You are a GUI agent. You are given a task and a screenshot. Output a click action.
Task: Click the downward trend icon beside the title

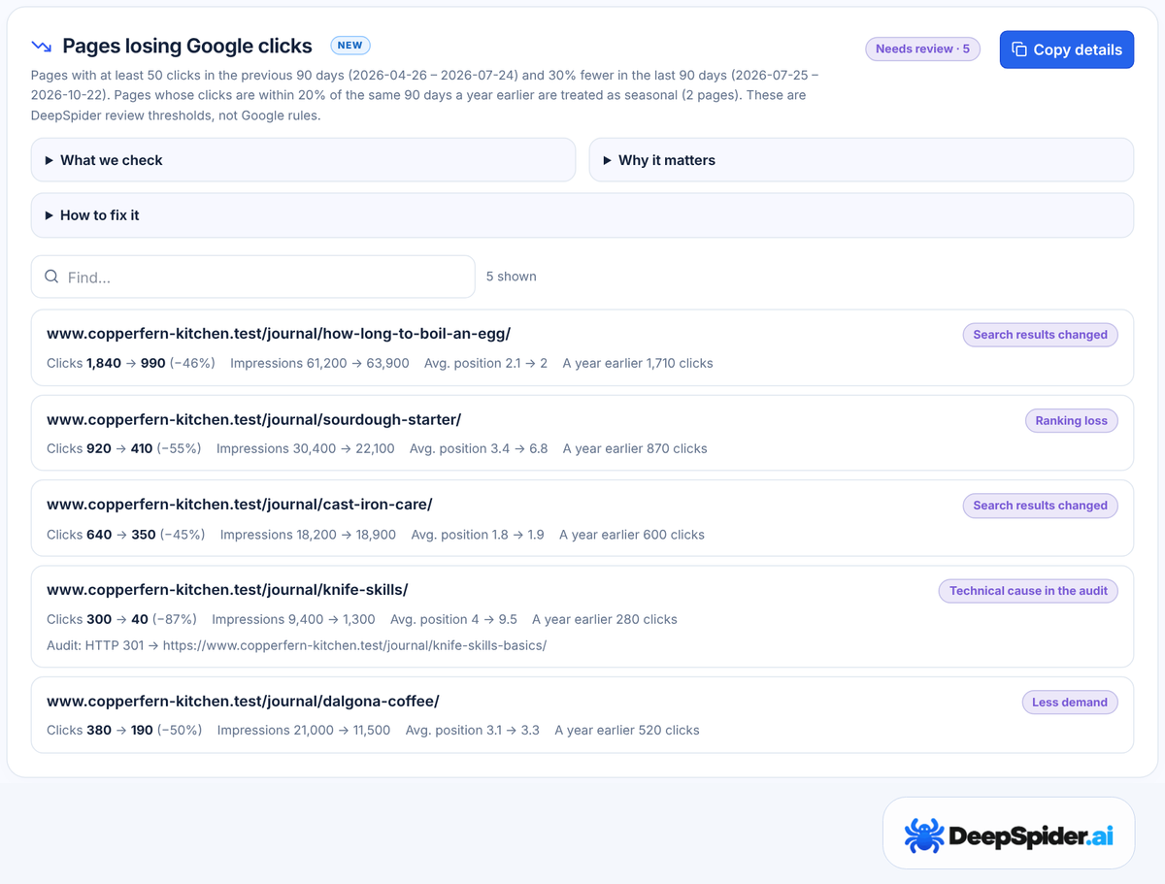(42, 46)
